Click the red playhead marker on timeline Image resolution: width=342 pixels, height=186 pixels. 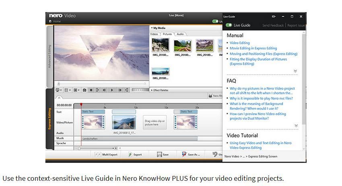point(81,105)
